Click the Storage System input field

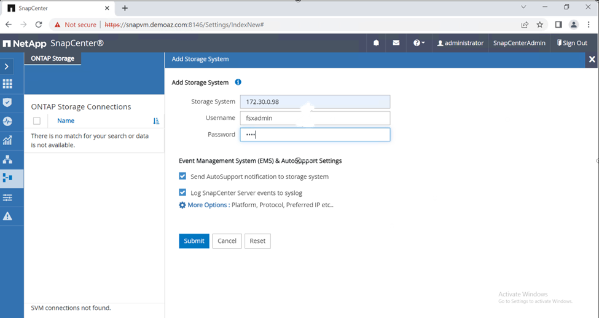tap(315, 101)
